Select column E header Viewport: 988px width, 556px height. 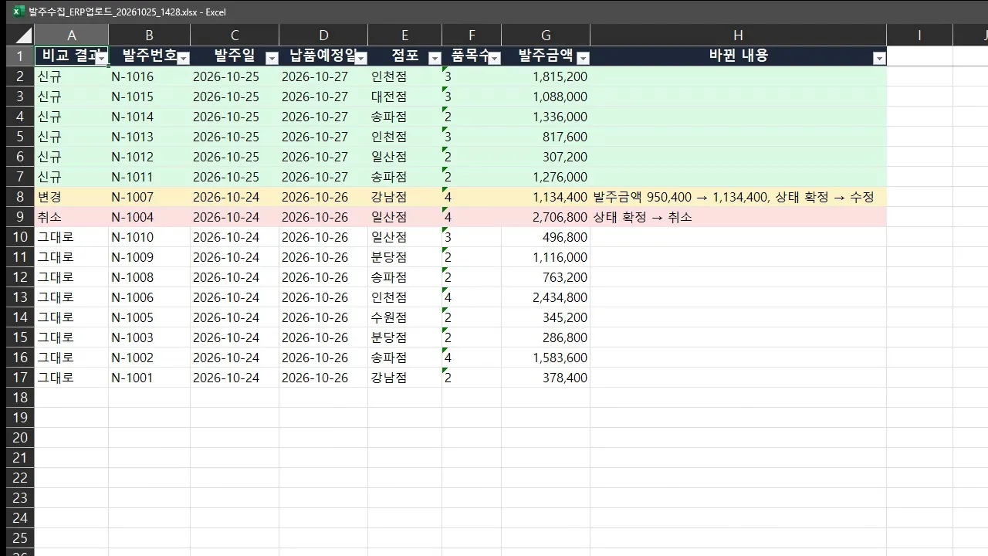404,35
